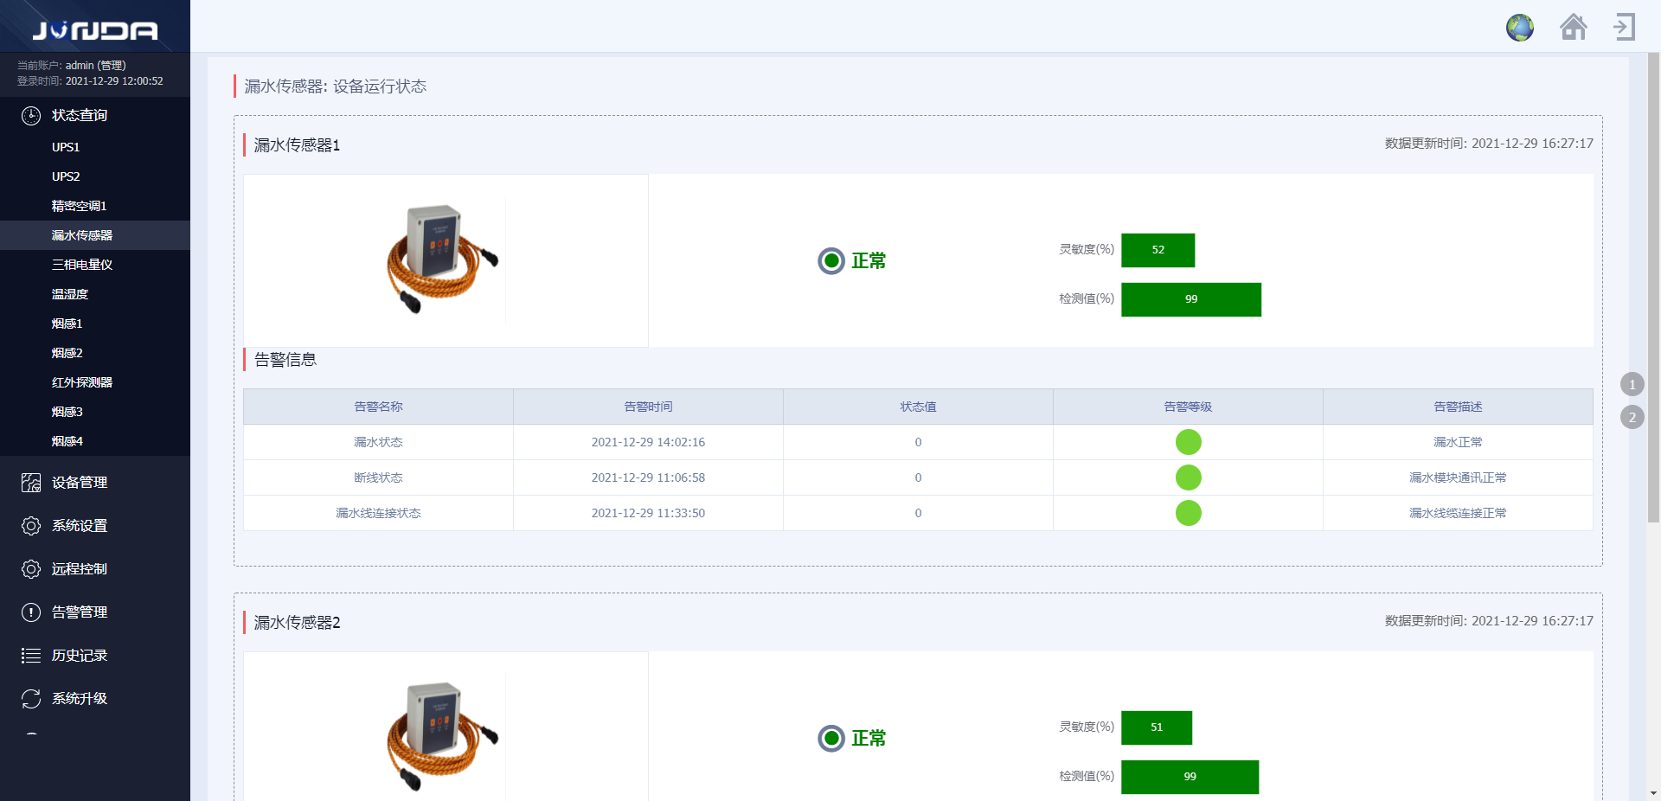The image size is (1661, 801).
Task: Click the 历史记录 list icon
Action: [31, 656]
